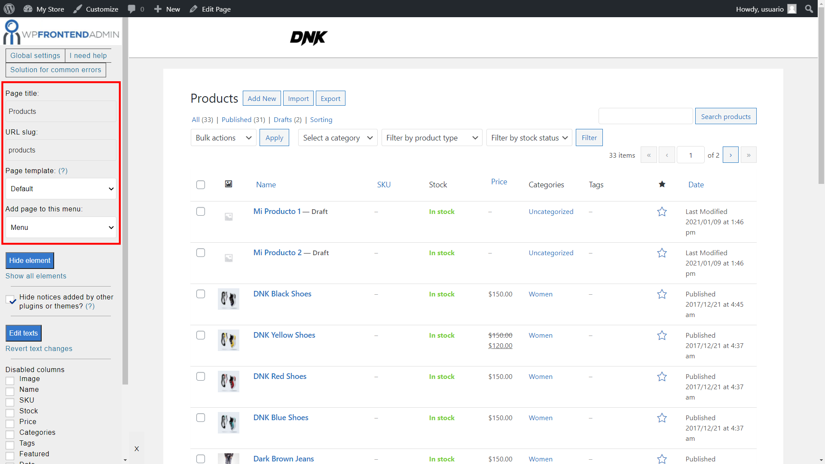This screenshot has width=825, height=464.
Task: Toggle SKU disabled column checkbox
Action: point(10,402)
